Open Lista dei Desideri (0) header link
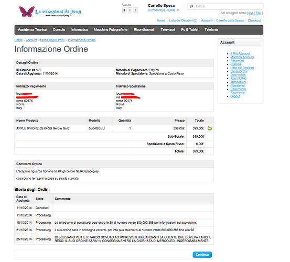This screenshot has width=290, height=262. pyautogui.click(x=183, y=20)
